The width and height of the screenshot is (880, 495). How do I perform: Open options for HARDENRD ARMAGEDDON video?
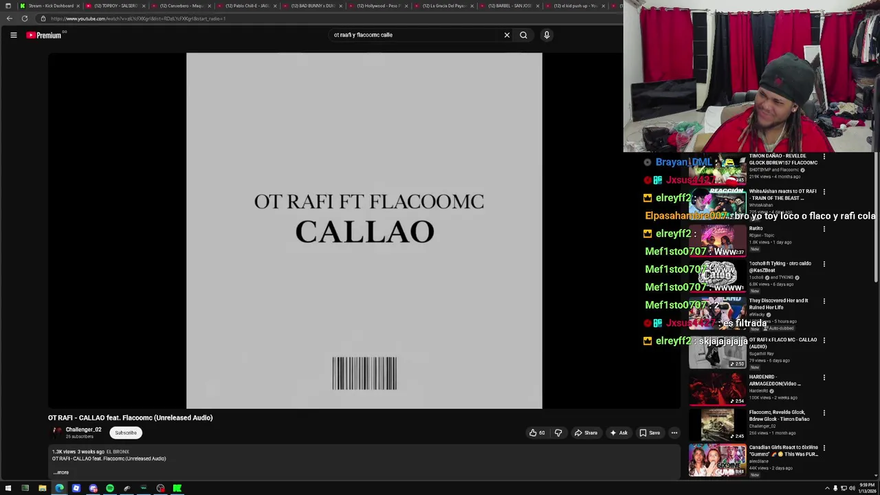824,377
